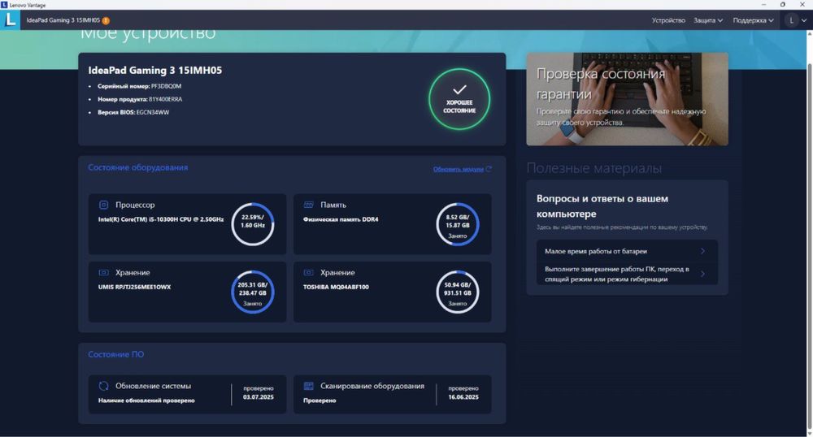The image size is (813, 437).
Task: Open the user account avatar L
Action: point(791,20)
